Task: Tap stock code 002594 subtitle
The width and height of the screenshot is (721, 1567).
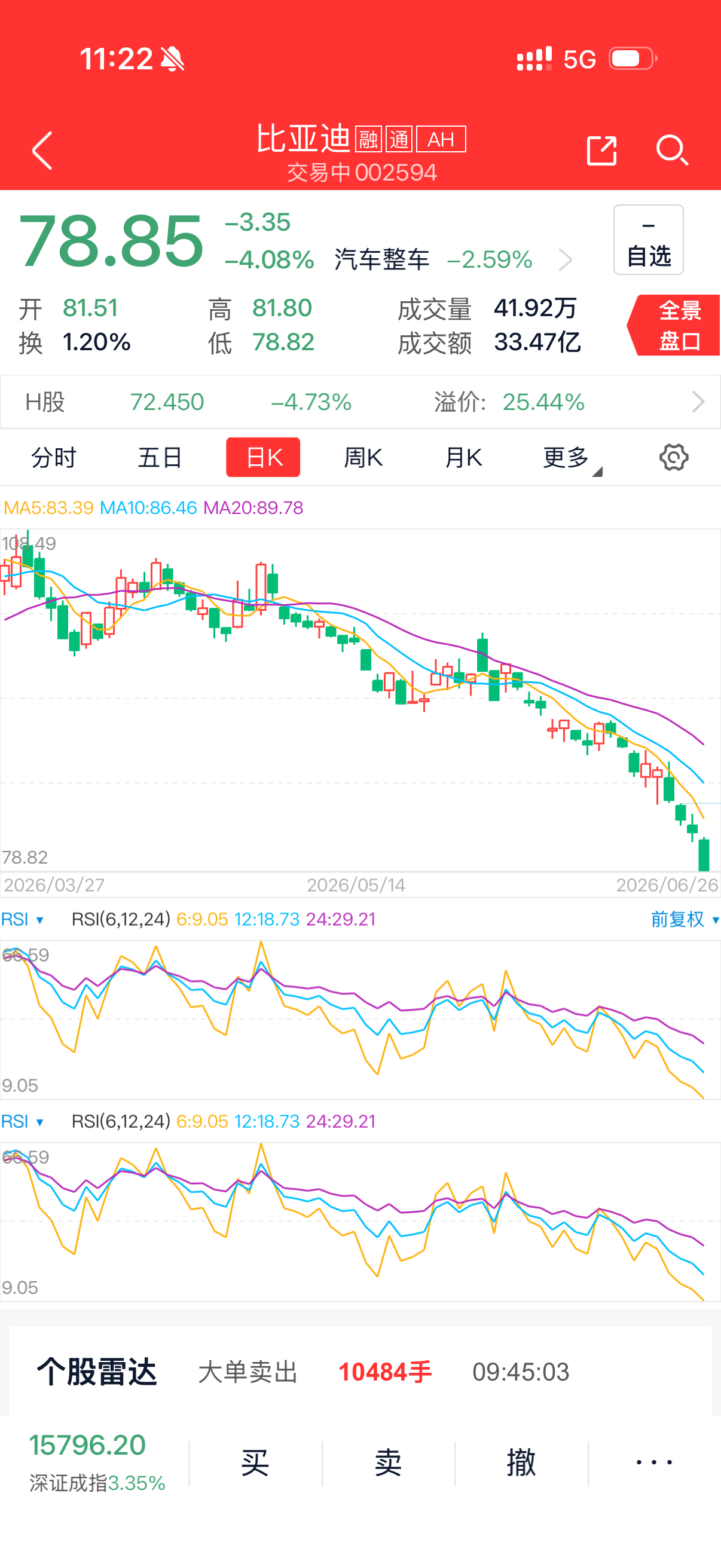Action: [396, 173]
